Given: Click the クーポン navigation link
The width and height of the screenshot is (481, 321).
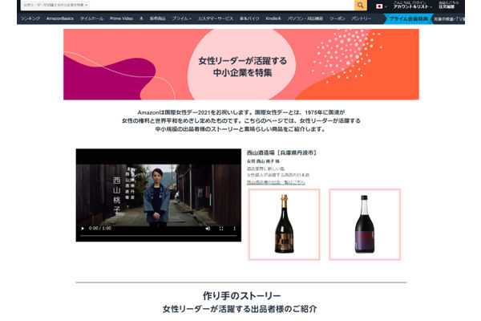Looking at the screenshot, I should coord(337,17).
